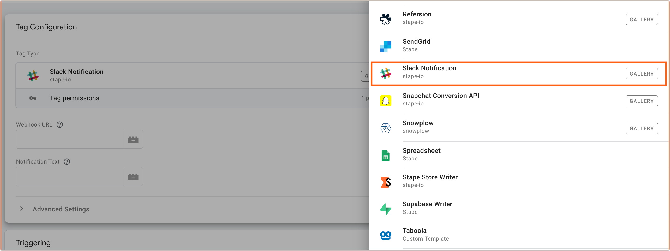Click the SendGrid logo icon
The width and height of the screenshot is (670, 251).
click(x=386, y=47)
